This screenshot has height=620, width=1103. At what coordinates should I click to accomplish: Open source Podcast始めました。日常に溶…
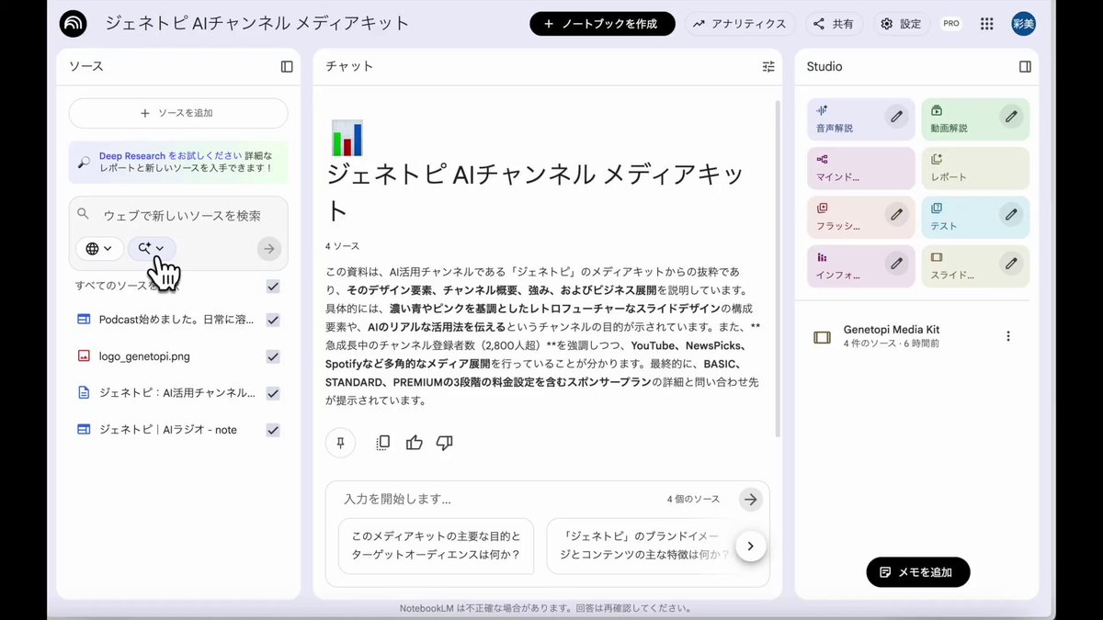coord(176,320)
